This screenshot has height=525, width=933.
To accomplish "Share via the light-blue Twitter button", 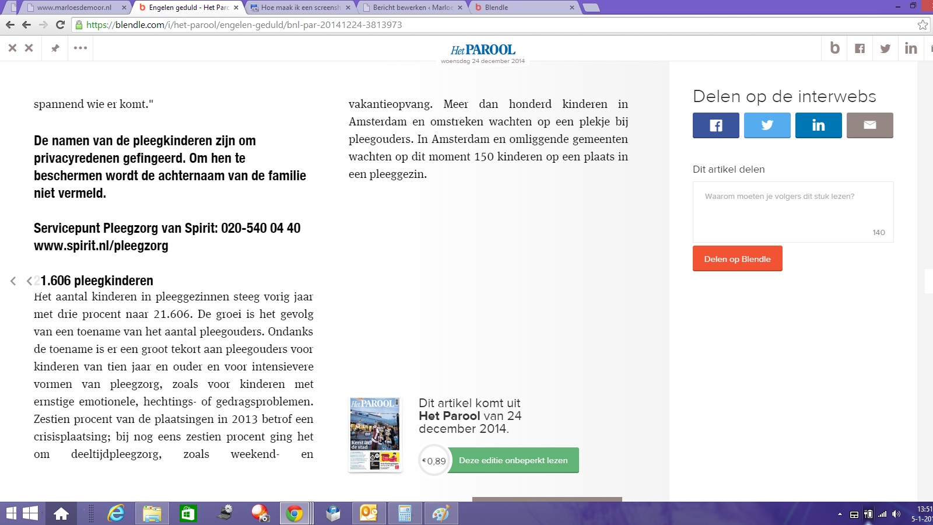I will [x=767, y=125].
